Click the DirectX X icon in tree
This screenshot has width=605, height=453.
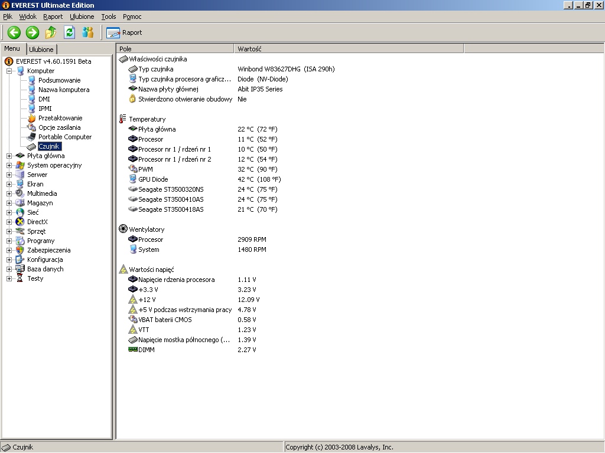(20, 222)
